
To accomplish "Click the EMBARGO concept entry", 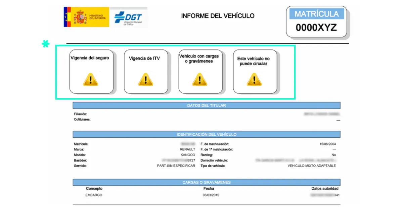I will 94,195.
